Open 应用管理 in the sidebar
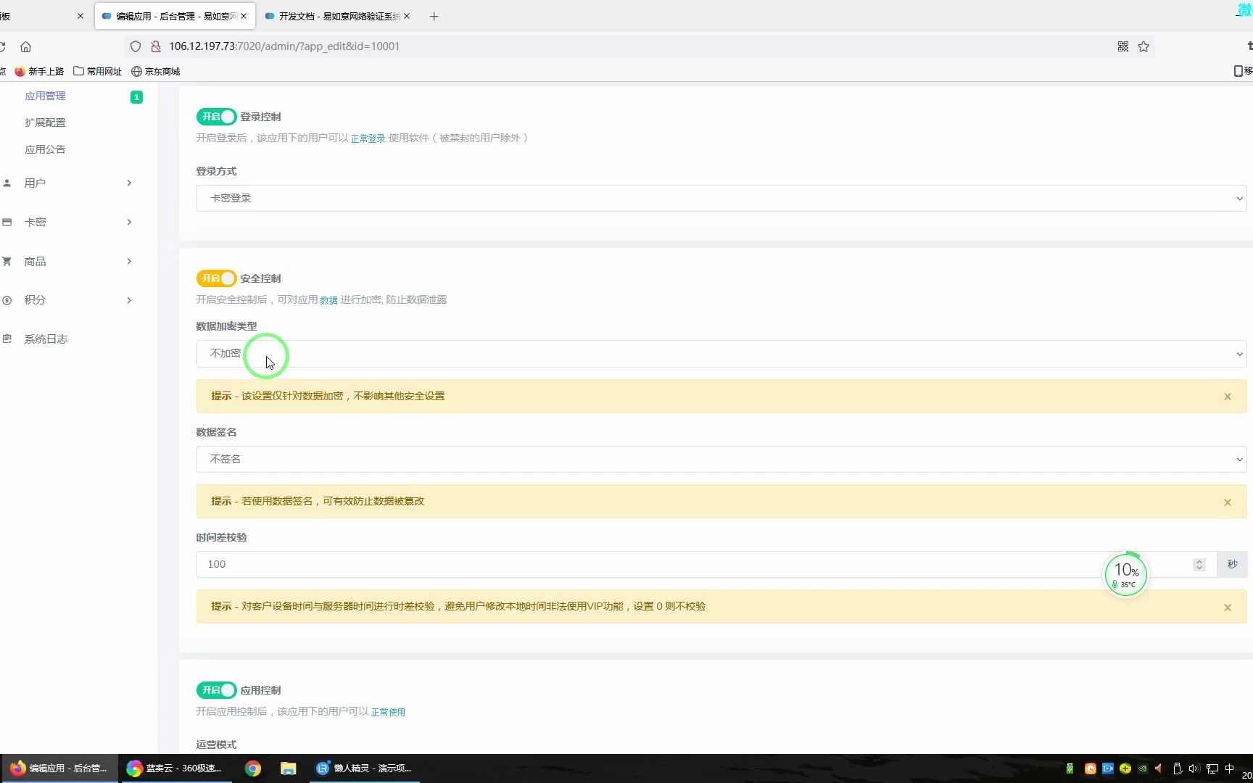 click(45, 96)
